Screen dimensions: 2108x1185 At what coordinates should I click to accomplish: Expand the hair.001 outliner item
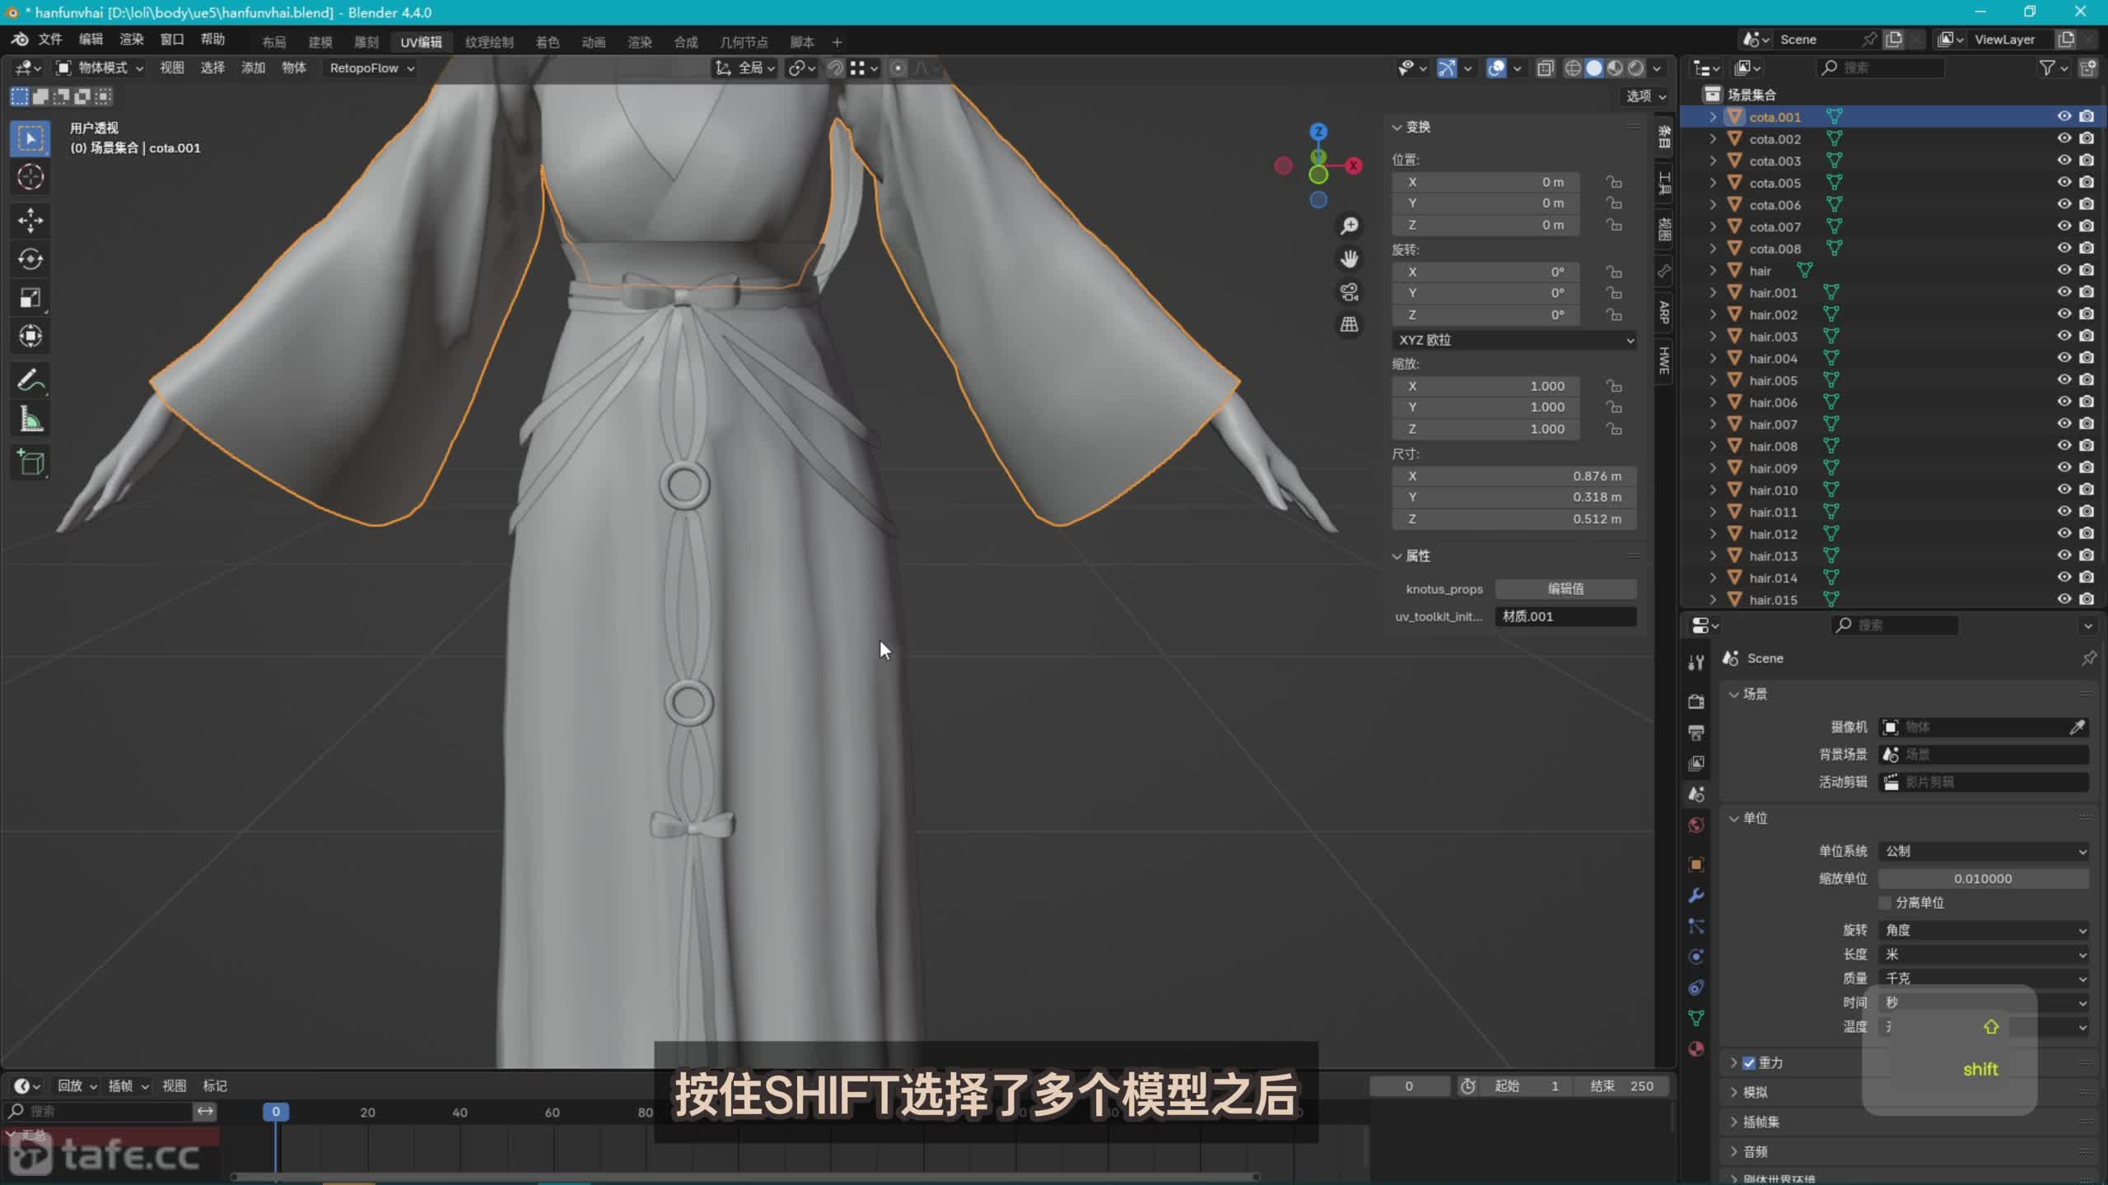tap(1714, 292)
